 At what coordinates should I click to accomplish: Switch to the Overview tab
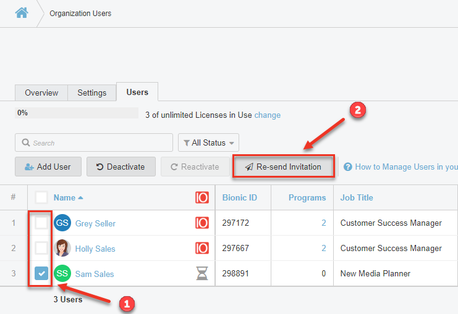(x=41, y=93)
